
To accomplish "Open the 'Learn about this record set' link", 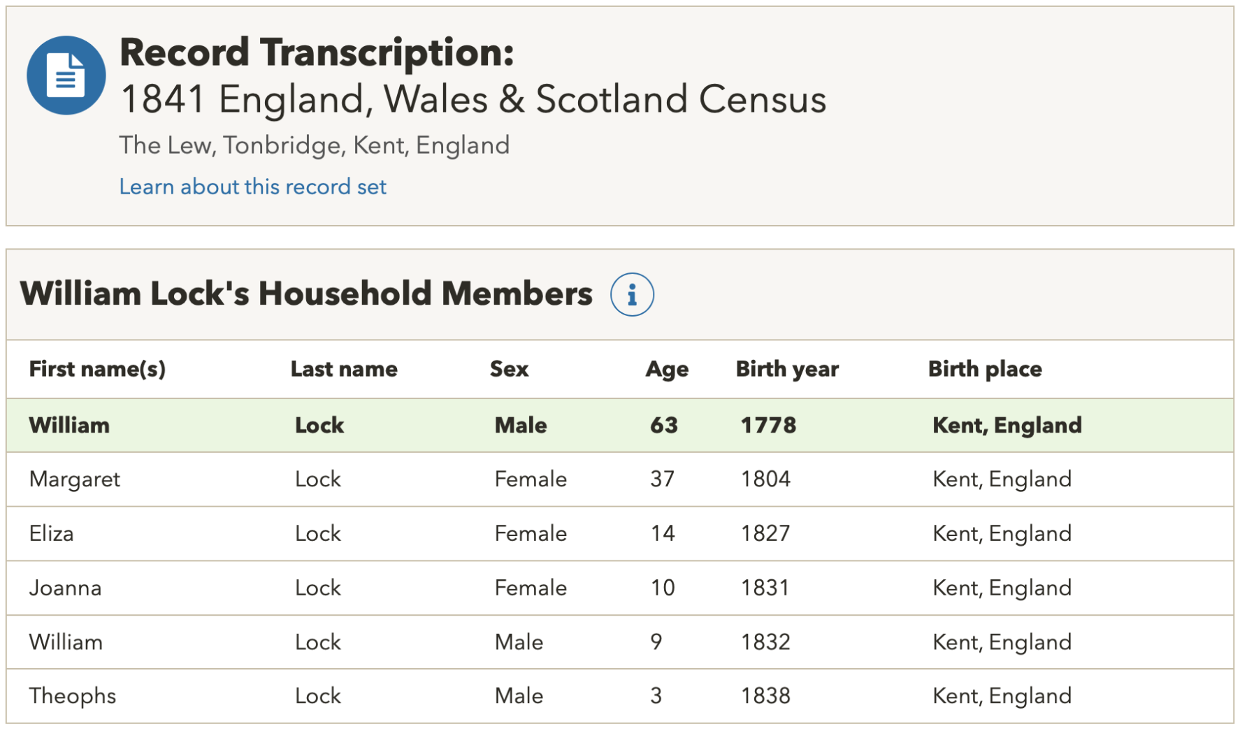I will tap(252, 187).
